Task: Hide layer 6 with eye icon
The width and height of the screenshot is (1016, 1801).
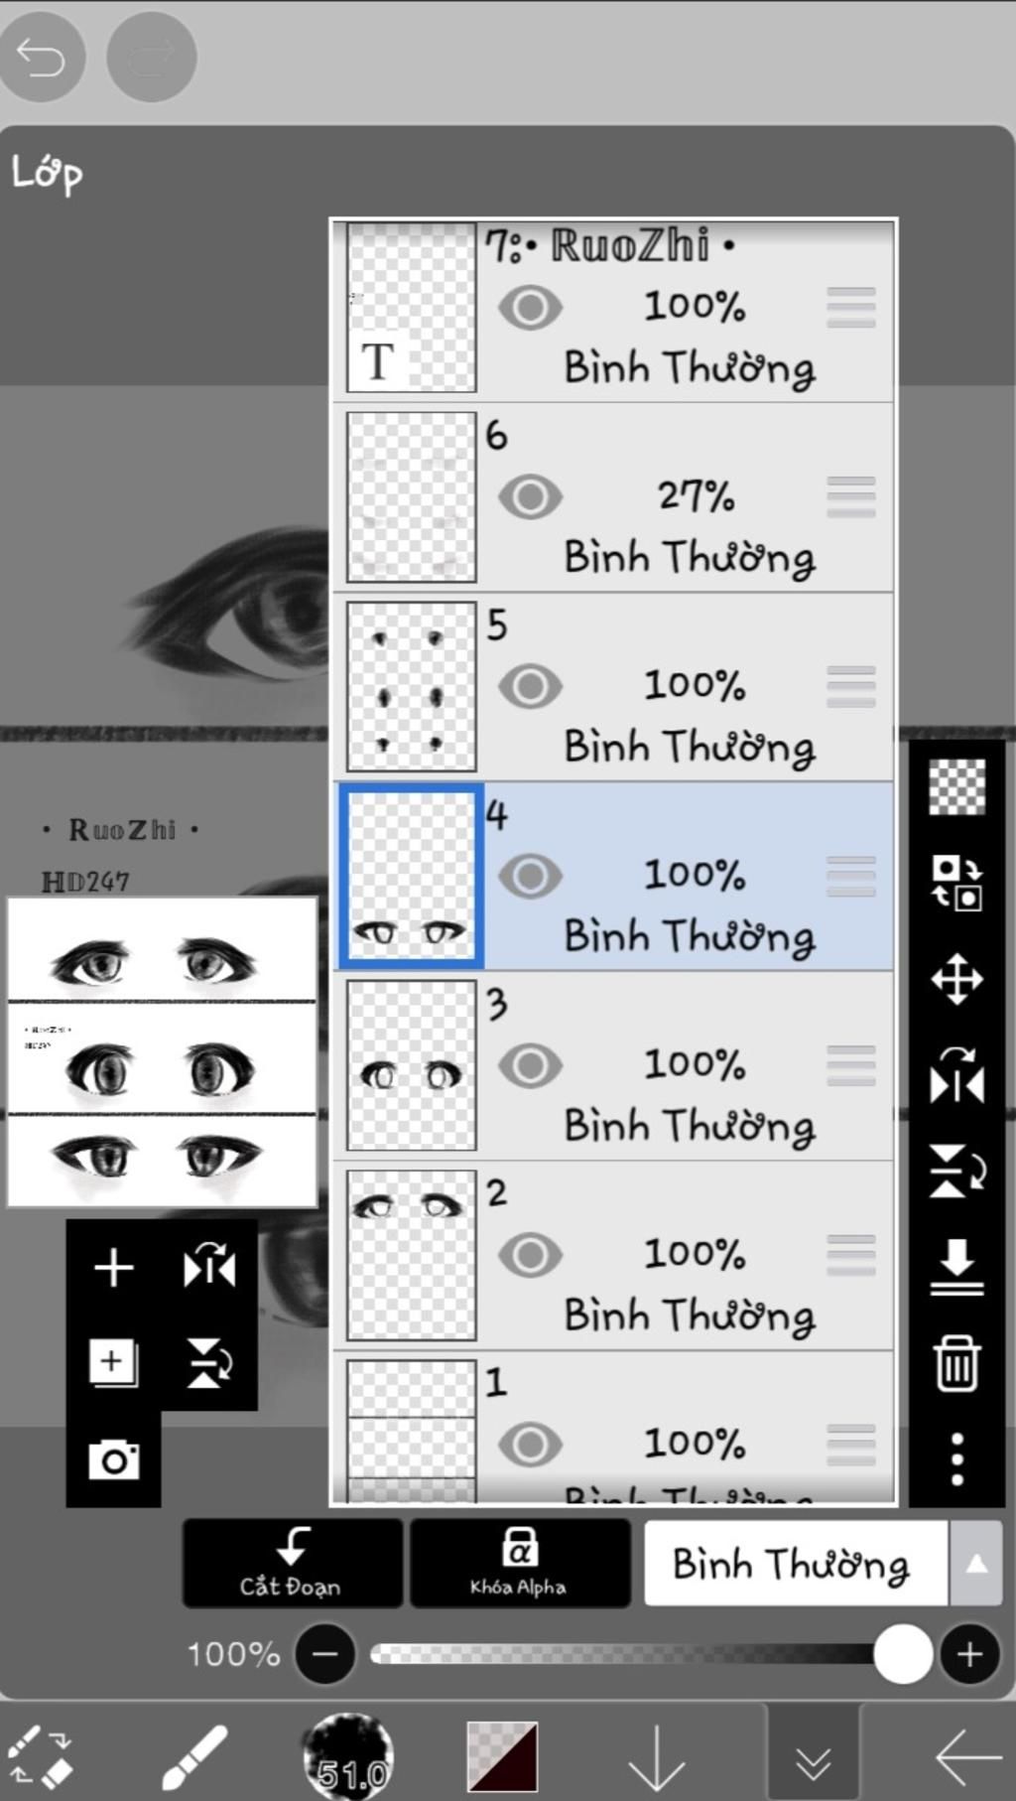Action: 530,496
